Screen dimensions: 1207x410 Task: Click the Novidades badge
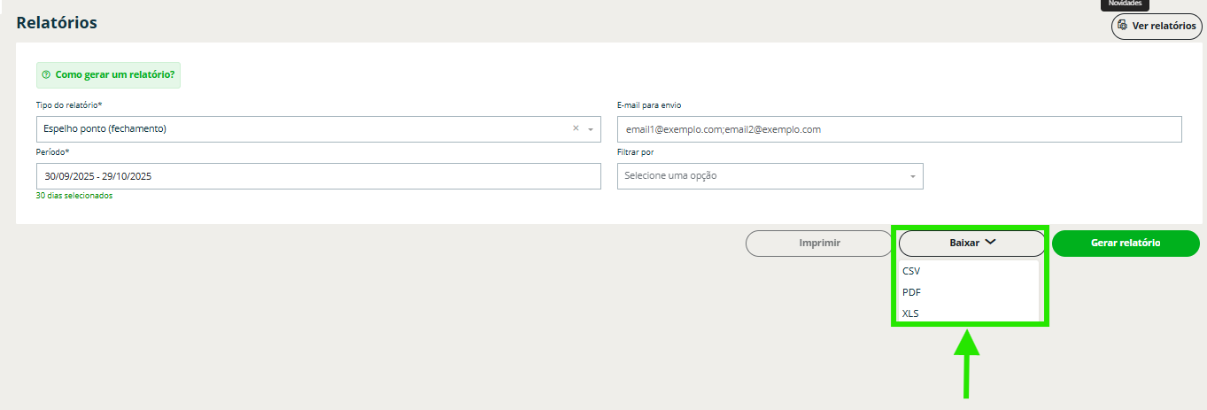[x=1125, y=4]
